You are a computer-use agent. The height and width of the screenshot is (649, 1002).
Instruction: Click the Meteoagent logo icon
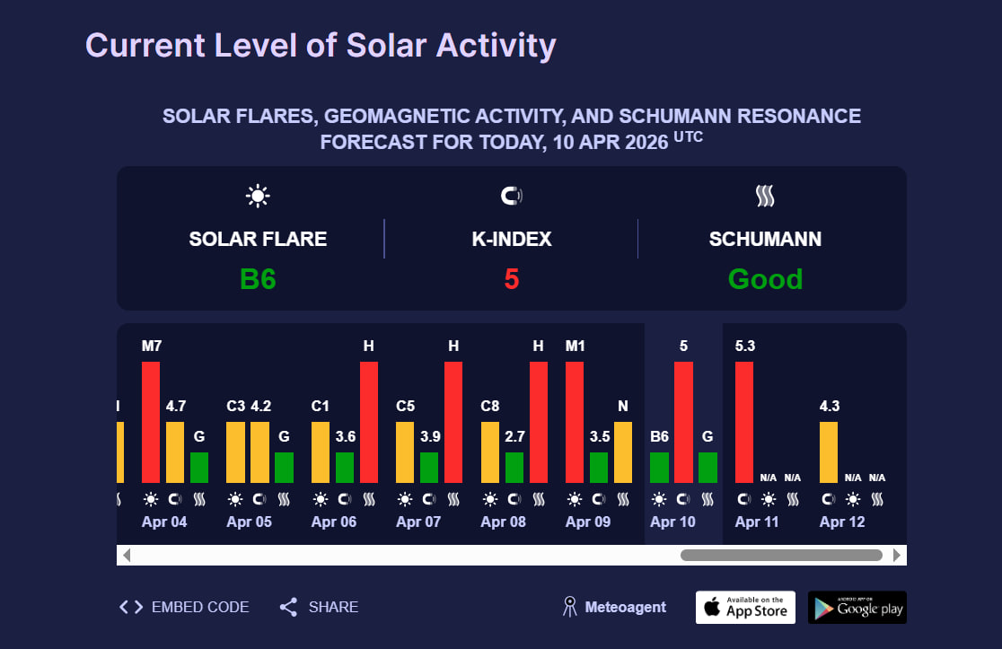click(568, 607)
